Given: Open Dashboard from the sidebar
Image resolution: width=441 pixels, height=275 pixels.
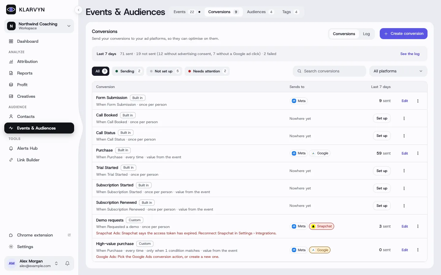Looking at the screenshot, I should 39,41.
